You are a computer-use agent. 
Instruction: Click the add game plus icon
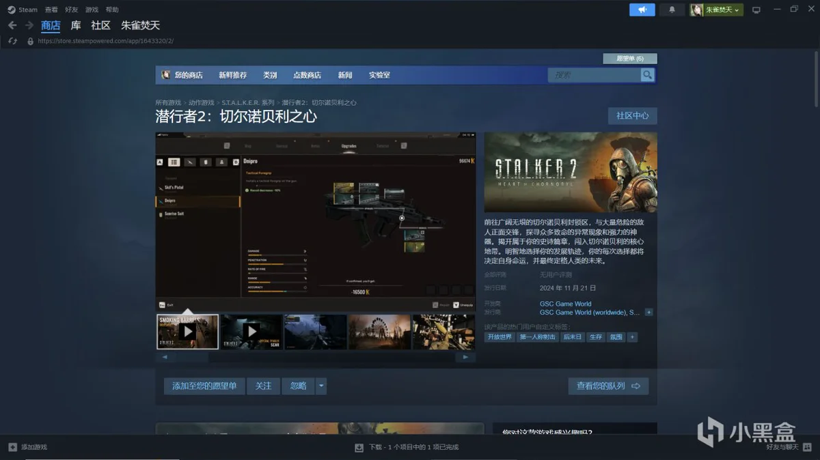pos(12,447)
